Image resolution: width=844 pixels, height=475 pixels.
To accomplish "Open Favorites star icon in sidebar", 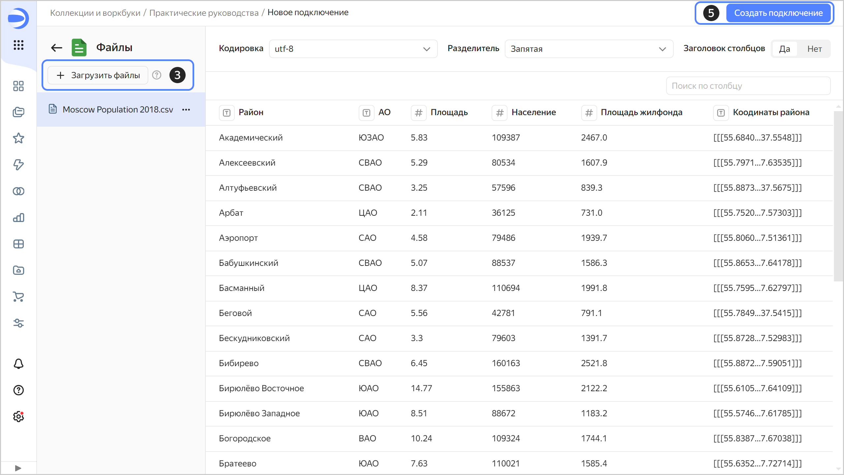I will 18,138.
